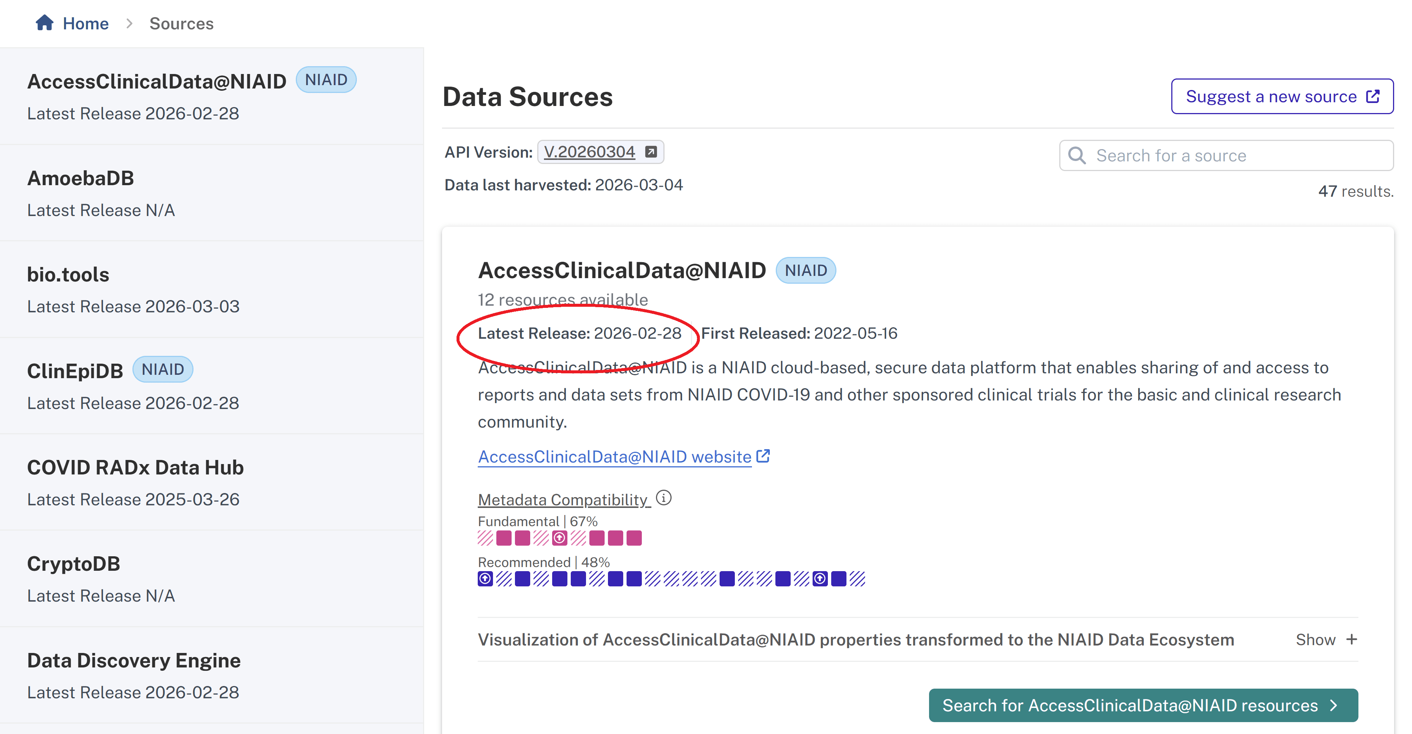Click First Released: 2022-05-16 text
1412x734 pixels.
tap(799, 333)
